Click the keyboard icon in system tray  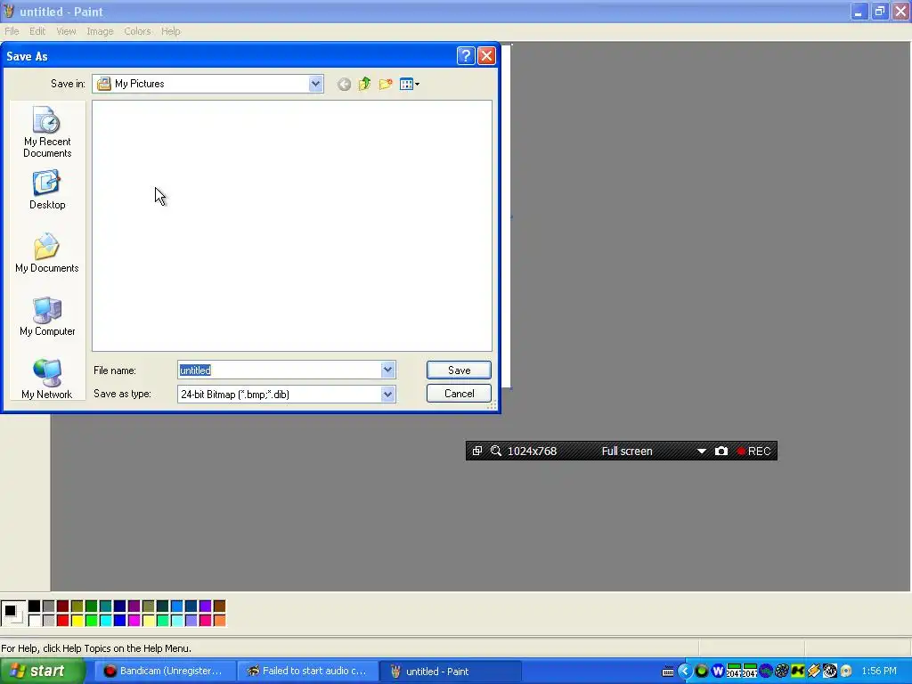(668, 672)
